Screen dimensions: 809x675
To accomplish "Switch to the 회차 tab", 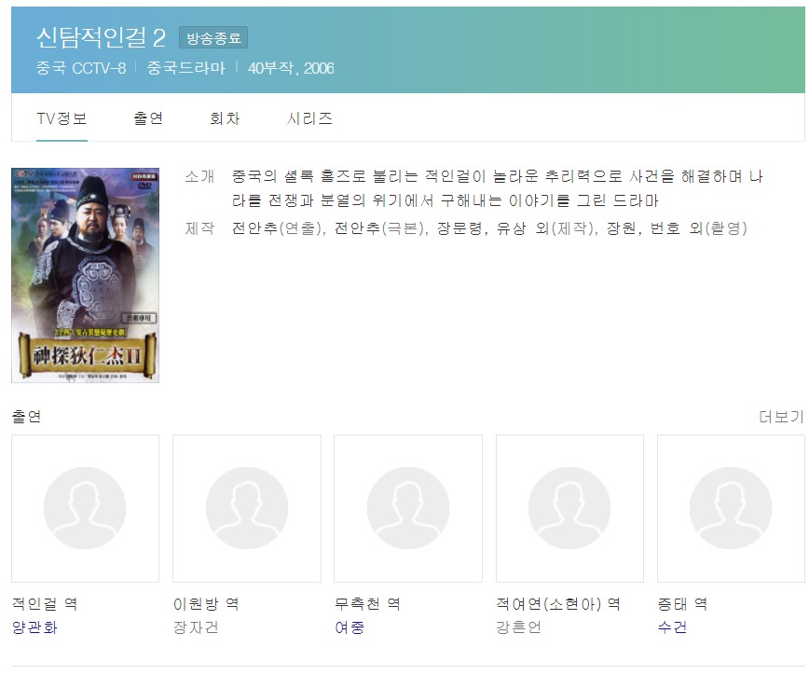I will 225,118.
